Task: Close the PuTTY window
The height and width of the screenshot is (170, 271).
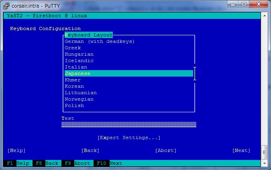Action: [x=259, y=4]
